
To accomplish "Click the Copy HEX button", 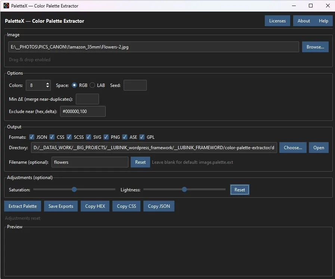I will pos(95,206).
